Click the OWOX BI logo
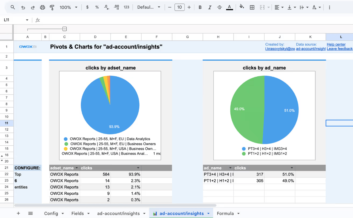The width and height of the screenshot is (353, 218). click(28, 47)
